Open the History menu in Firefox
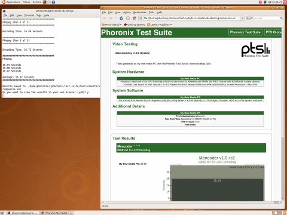Screen dimensions: 287x215 coord(127,13)
